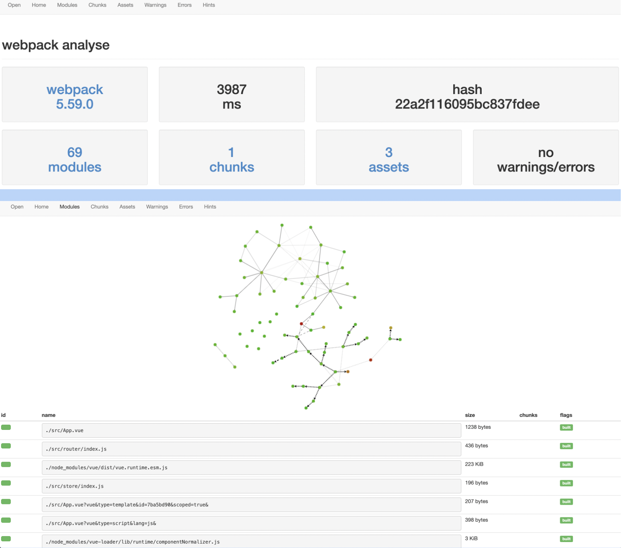Click the "no warnings/errors" card
Image resolution: width=623 pixels, height=548 pixels.
(x=546, y=157)
